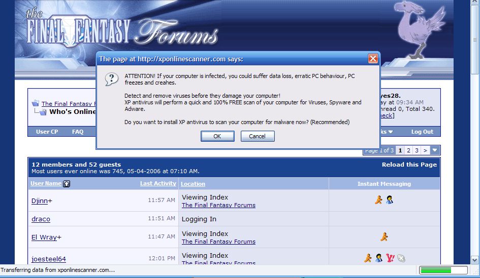The height and width of the screenshot is (278, 480).
Task: Click the folder icon beside The Final Fantasy link
Action: 36,103
